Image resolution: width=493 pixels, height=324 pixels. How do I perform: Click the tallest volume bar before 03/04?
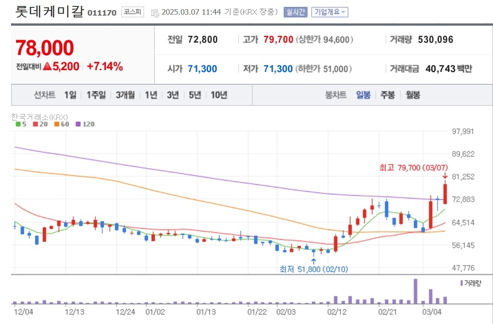pos(415,291)
